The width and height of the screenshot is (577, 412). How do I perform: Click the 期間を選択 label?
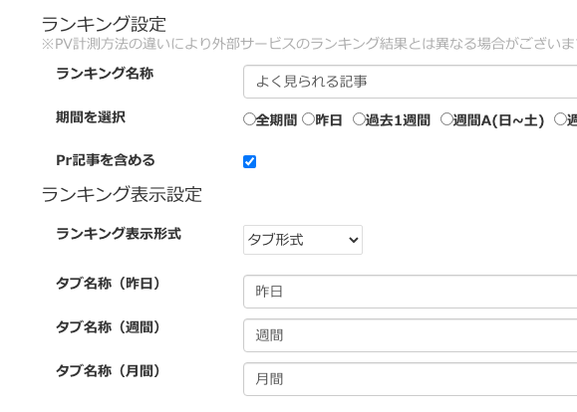point(91,117)
